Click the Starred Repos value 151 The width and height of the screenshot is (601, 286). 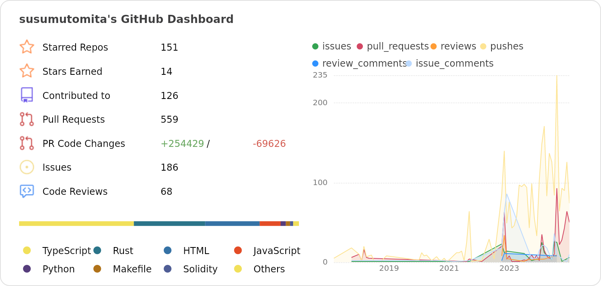coord(169,48)
